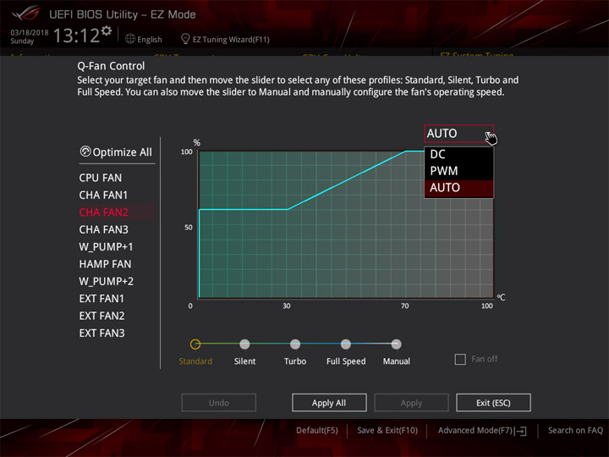Click the Undo button
Screen dimensions: 609x457
(x=219, y=403)
